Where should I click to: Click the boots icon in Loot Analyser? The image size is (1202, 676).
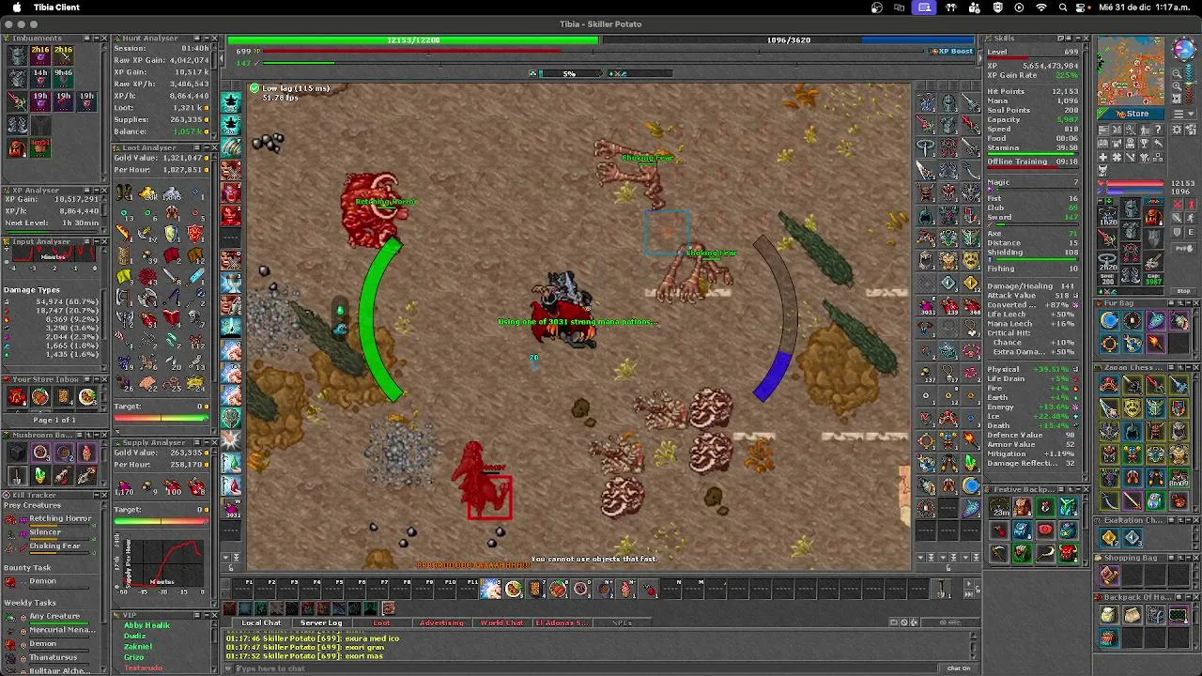click(124, 192)
